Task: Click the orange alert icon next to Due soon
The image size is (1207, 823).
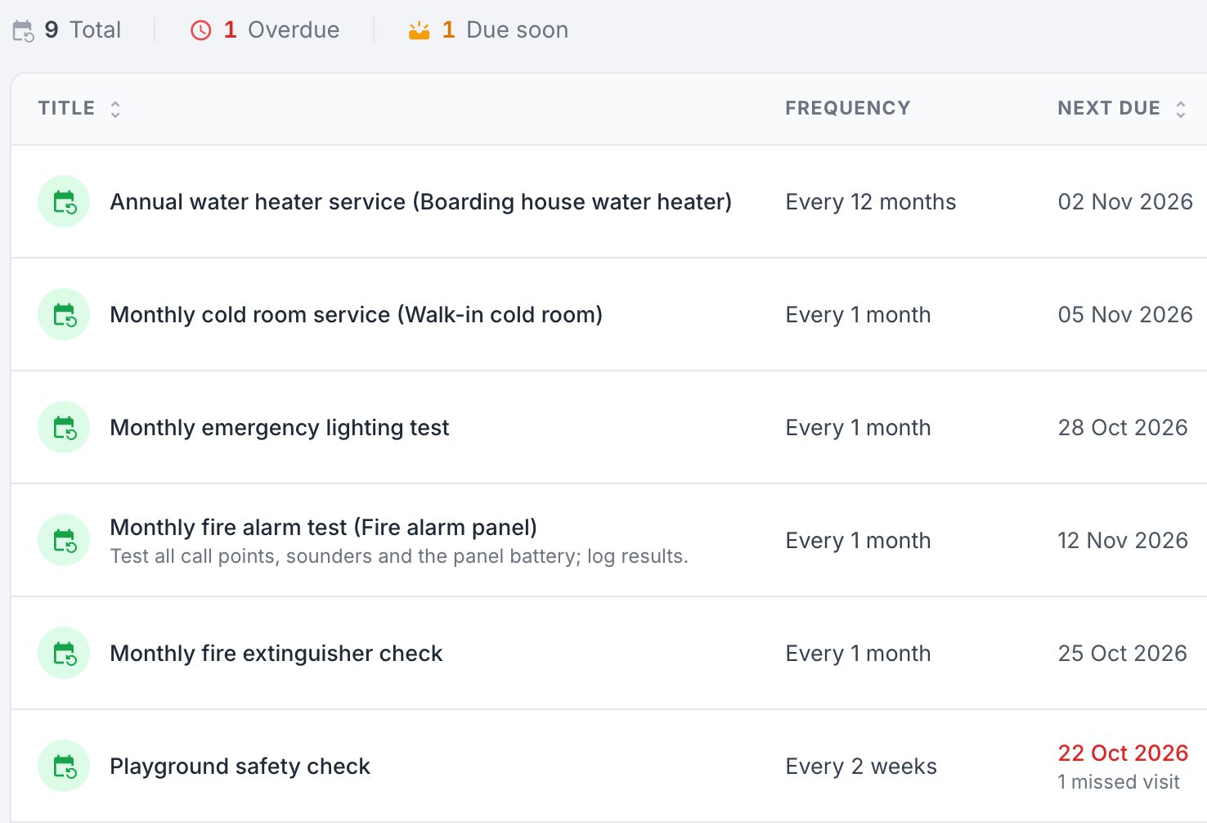Action: click(x=419, y=30)
